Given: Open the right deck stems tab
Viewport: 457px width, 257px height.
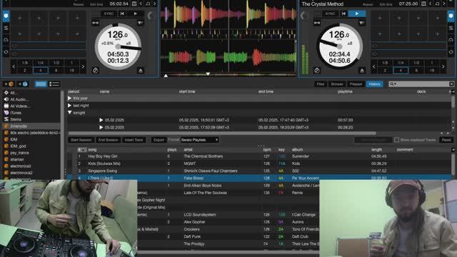Looking at the screenshot, I should point(451,28).
